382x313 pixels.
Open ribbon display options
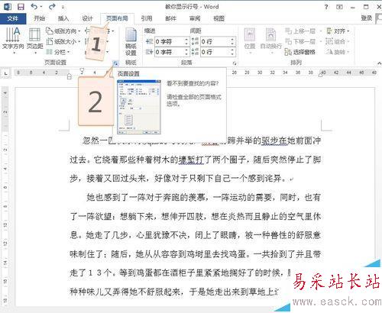(339, 7)
